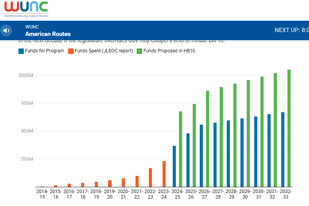Click the orange bar for 2022-23

pyautogui.click(x=150, y=177)
